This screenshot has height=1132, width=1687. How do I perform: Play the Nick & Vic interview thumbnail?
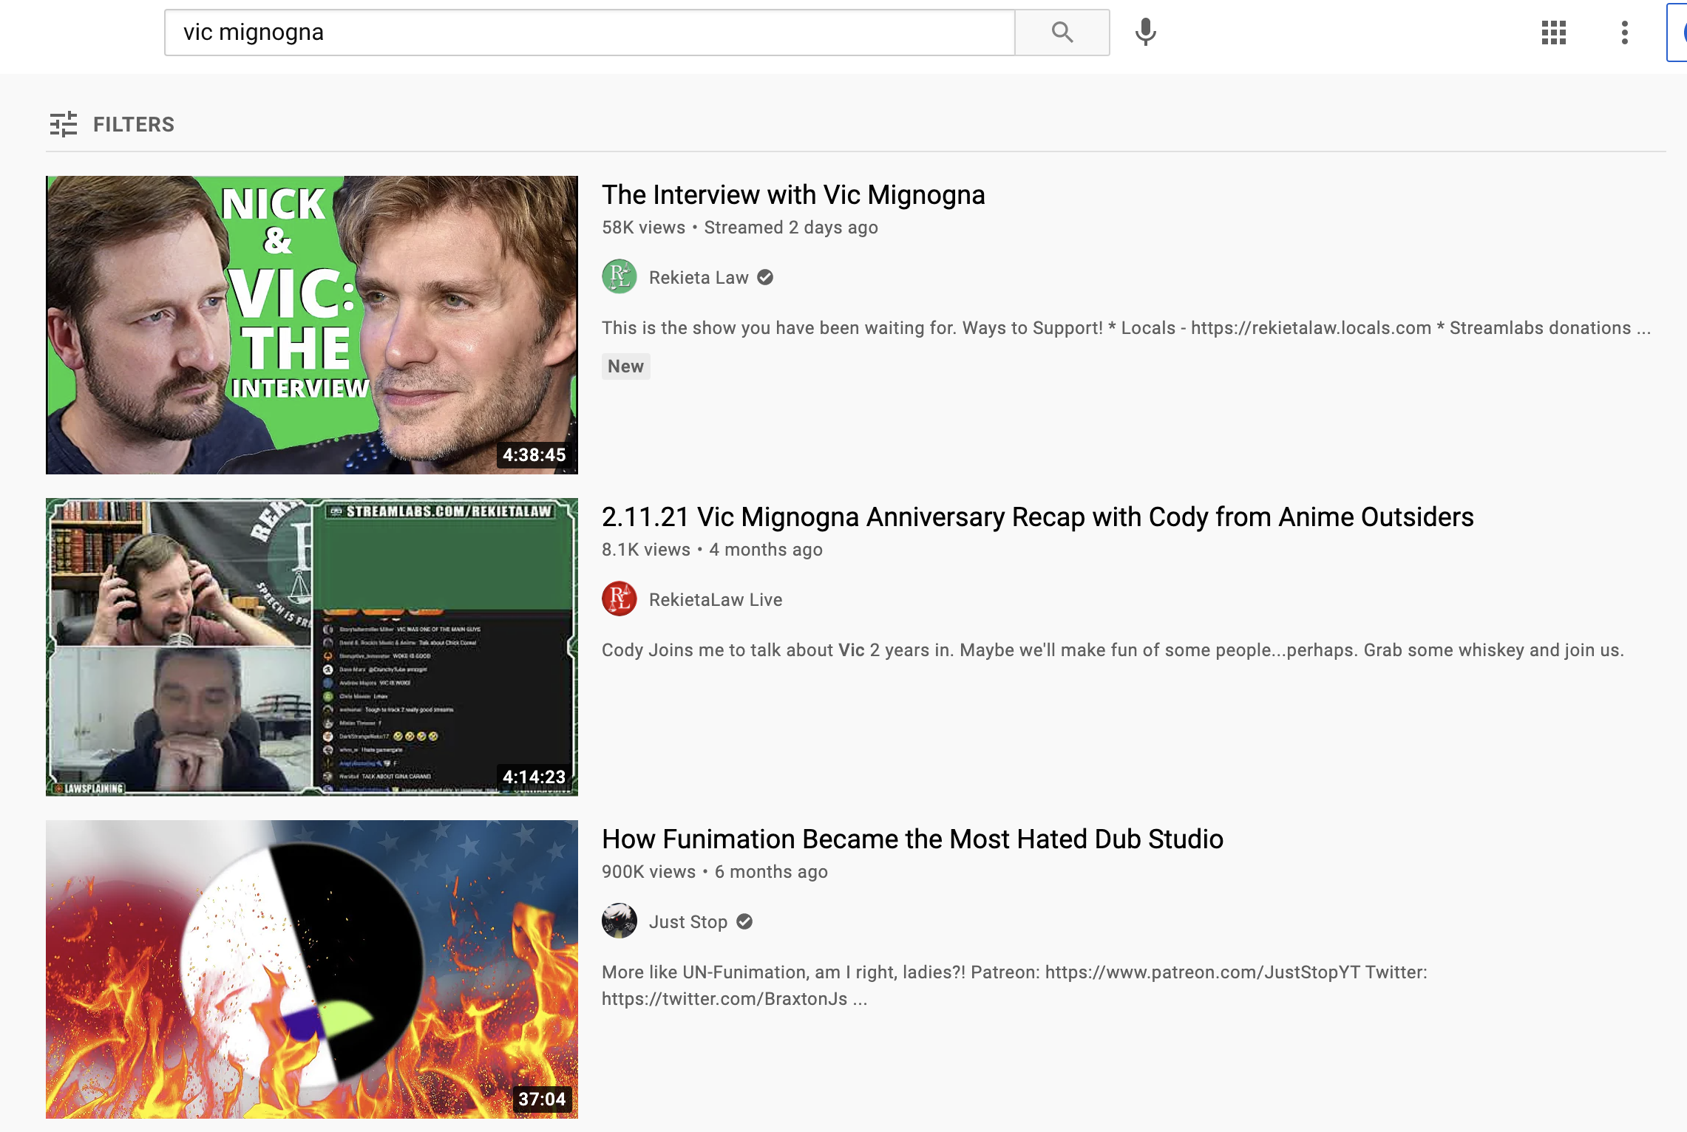pos(312,325)
